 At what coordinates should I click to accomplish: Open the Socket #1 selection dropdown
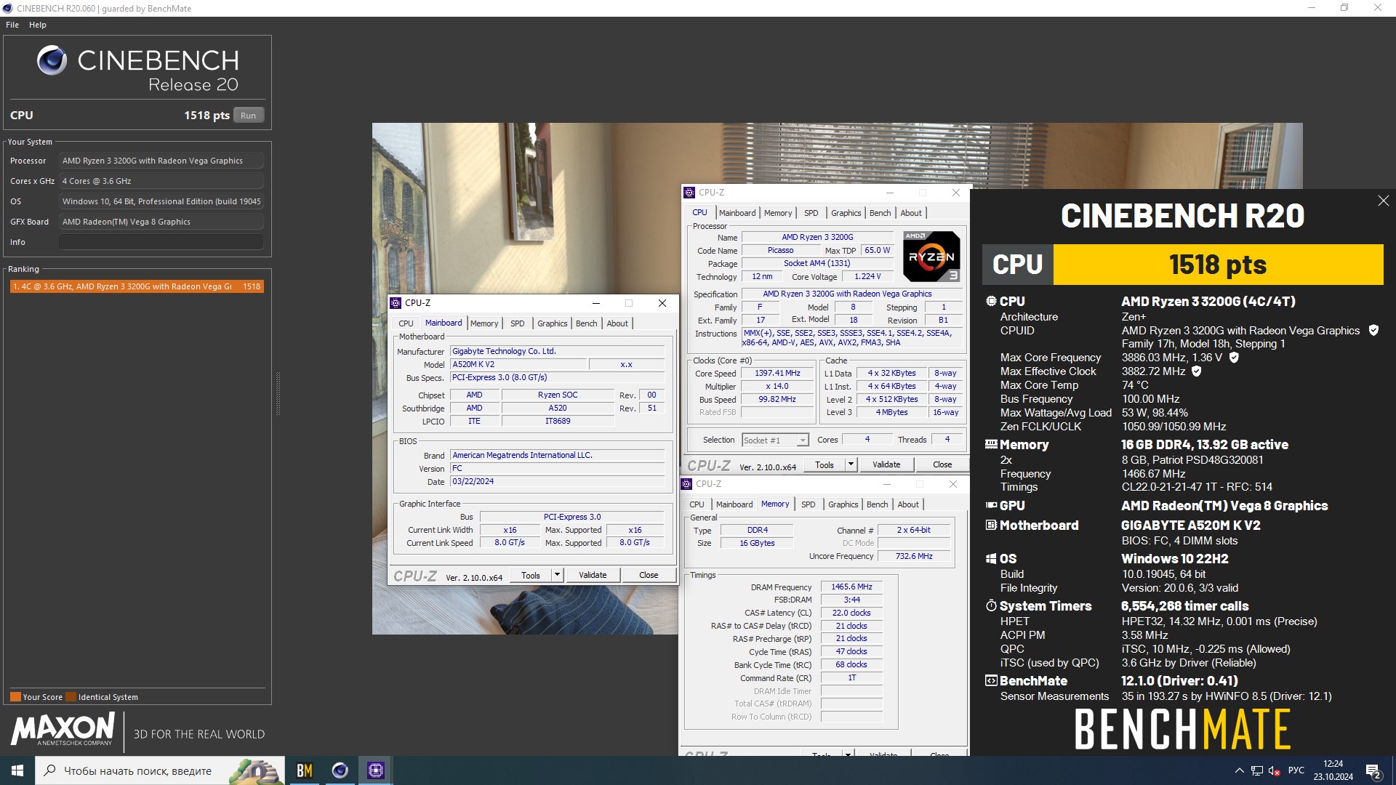coord(775,440)
